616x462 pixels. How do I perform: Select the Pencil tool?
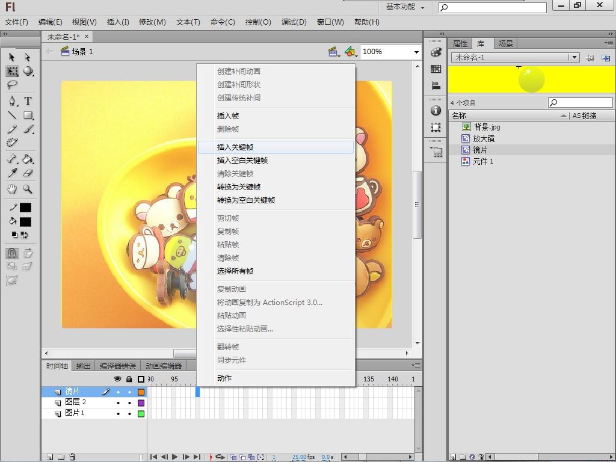coord(12,129)
